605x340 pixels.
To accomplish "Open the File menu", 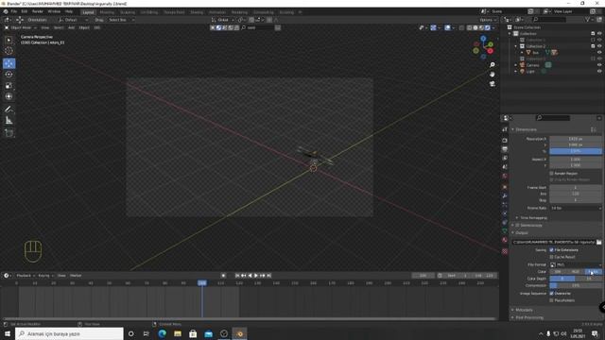I will [14, 11].
